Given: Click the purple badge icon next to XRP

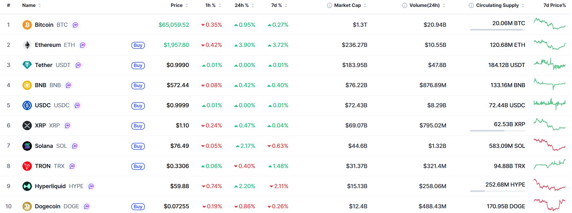Looking at the screenshot, I should click(x=68, y=126).
